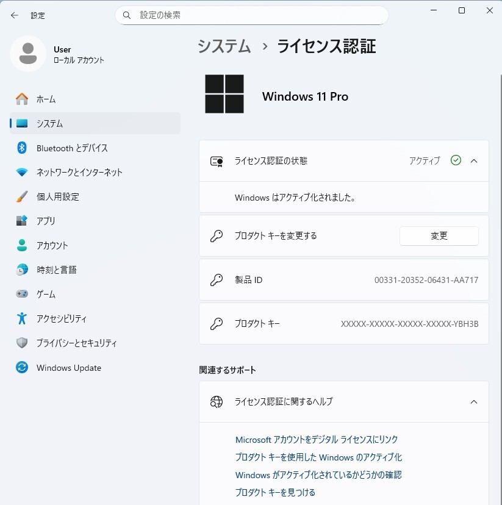Maximize the Settings window
502x505 pixels.
pyautogui.click(x=461, y=10)
